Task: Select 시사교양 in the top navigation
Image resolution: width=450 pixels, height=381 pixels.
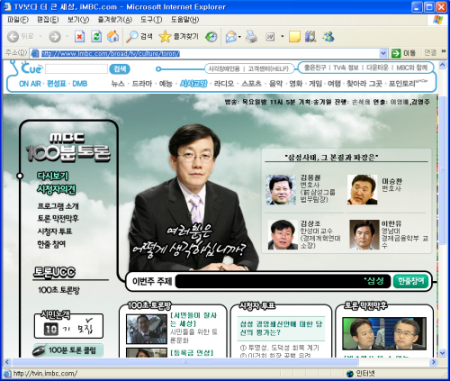Action: pos(193,84)
